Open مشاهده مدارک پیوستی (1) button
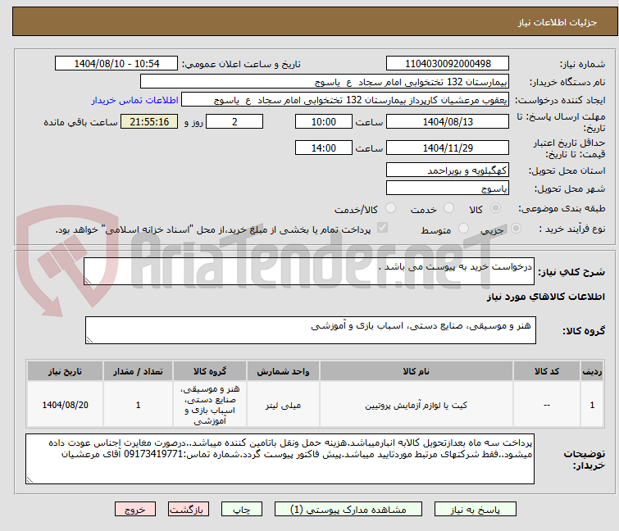Image resolution: width=619 pixels, height=531 pixels. click(x=348, y=509)
